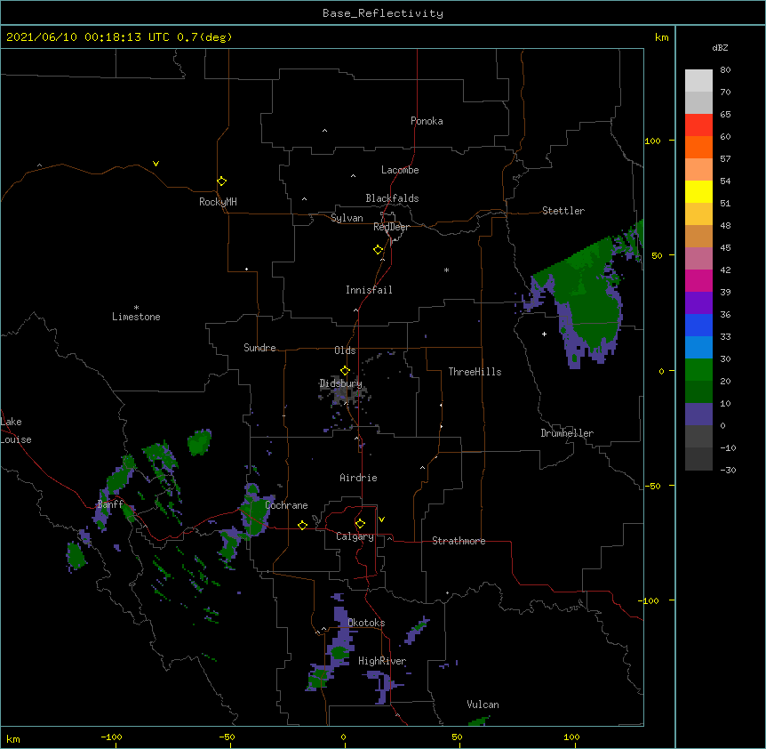Screen dimensions: 766x749
Task: Click the magenta 39-42 dBZ legend swatch
Action: pyautogui.click(x=698, y=281)
